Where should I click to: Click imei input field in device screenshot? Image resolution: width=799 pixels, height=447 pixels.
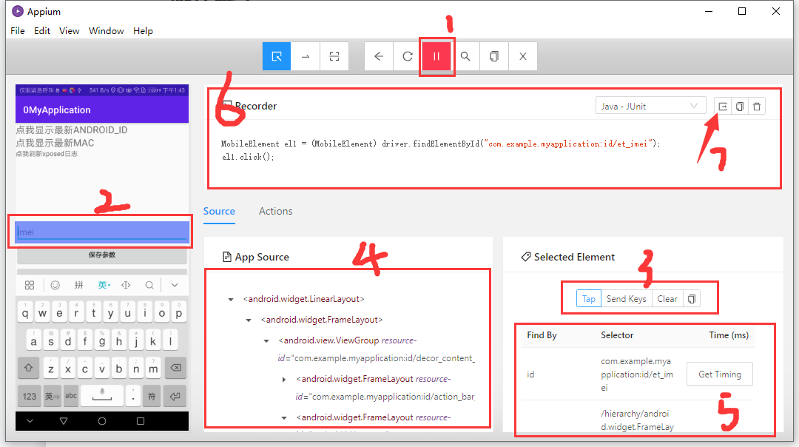click(x=102, y=232)
